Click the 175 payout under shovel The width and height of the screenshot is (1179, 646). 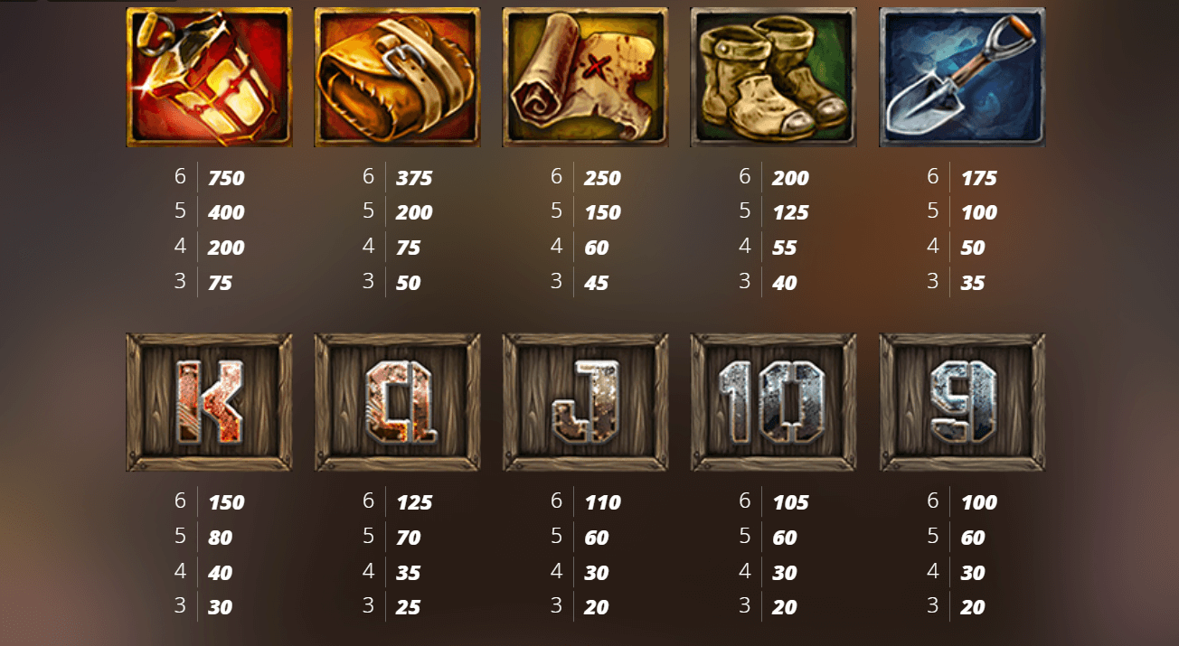point(979,178)
